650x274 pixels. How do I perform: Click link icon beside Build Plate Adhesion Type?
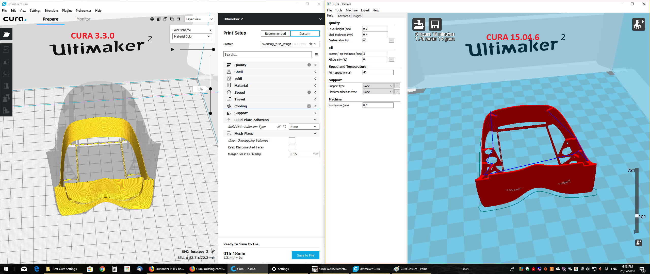pyautogui.click(x=279, y=127)
